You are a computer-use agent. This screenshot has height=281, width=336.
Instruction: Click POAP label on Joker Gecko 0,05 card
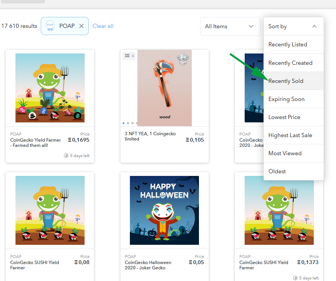click(x=130, y=257)
